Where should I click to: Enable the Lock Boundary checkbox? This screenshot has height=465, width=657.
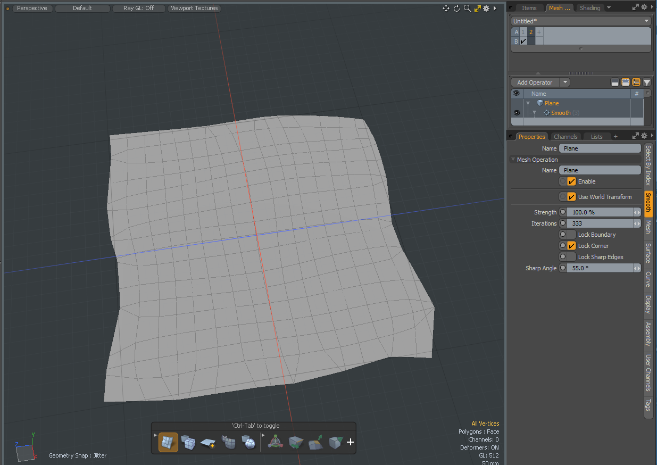point(572,235)
